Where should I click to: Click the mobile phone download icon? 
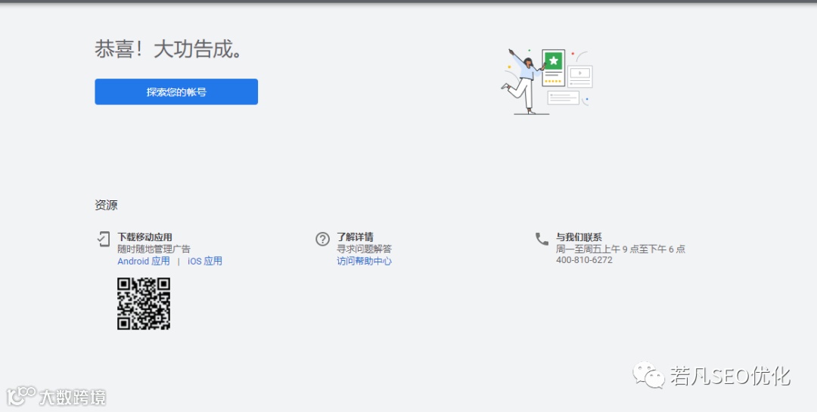(103, 239)
